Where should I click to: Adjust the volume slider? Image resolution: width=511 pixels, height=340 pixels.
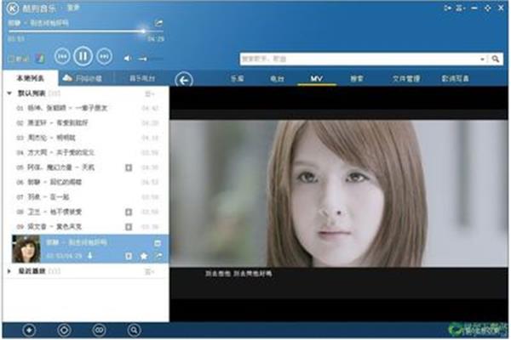pos(151,59)
